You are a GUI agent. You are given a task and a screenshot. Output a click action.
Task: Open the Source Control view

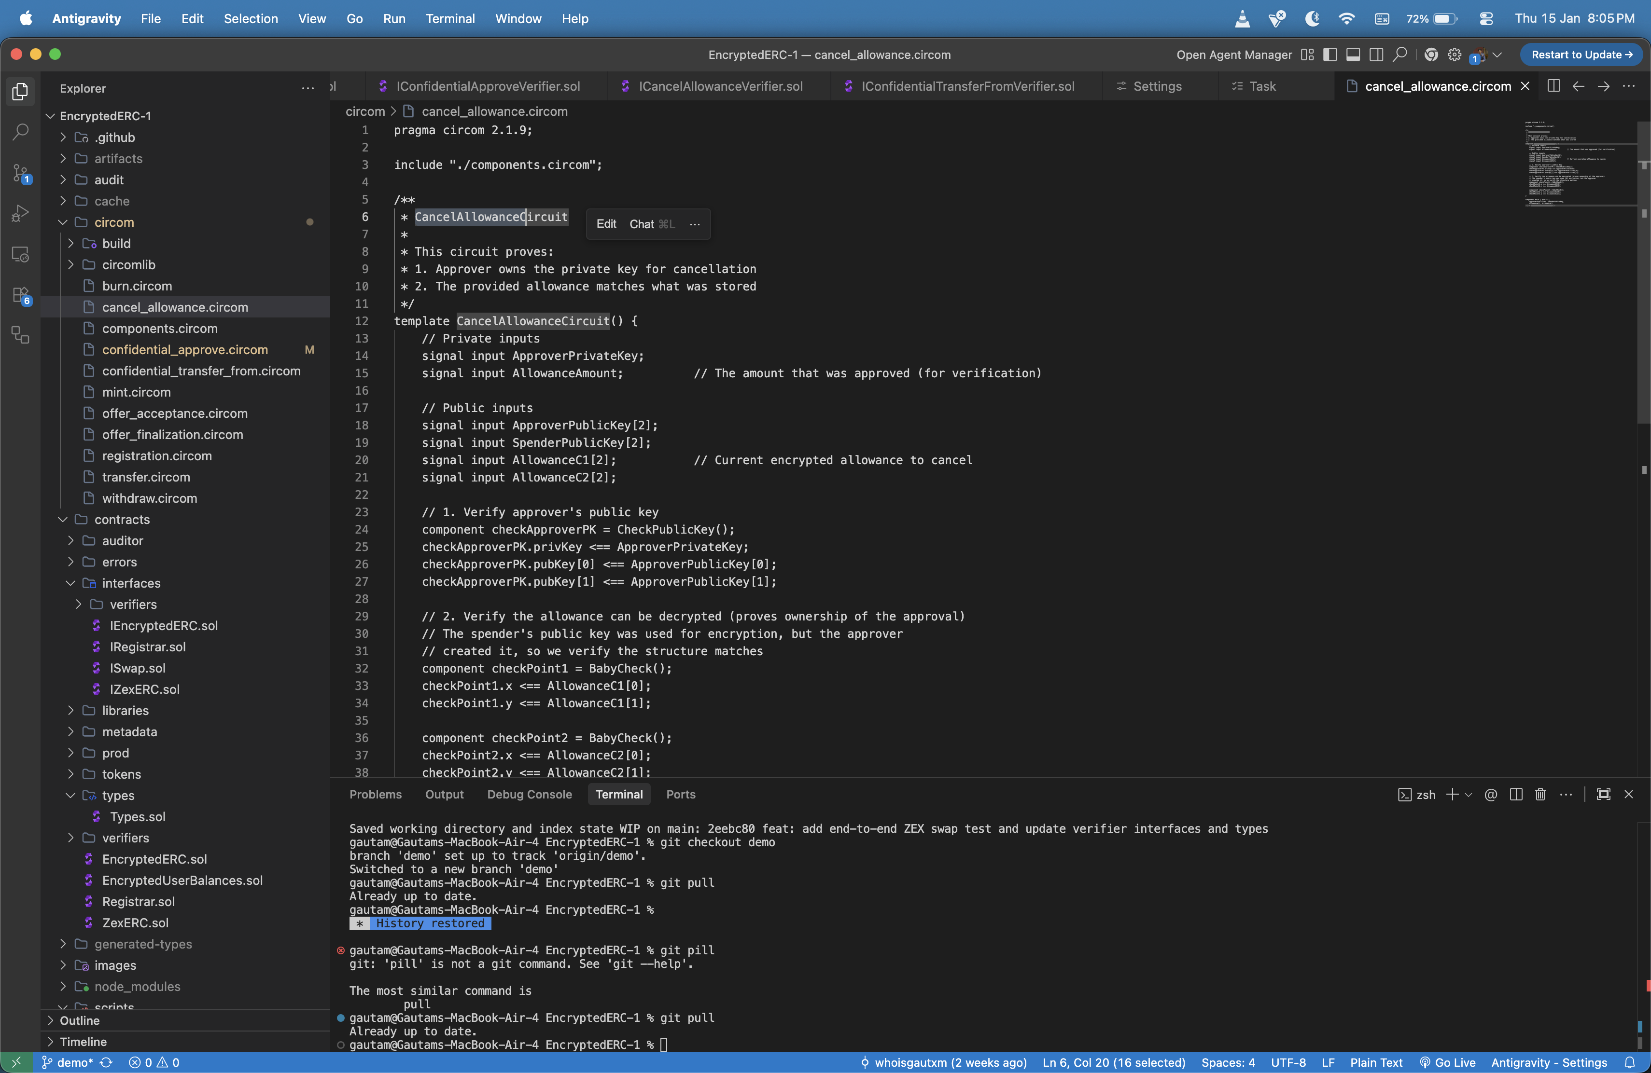click(x=20, y=173)
